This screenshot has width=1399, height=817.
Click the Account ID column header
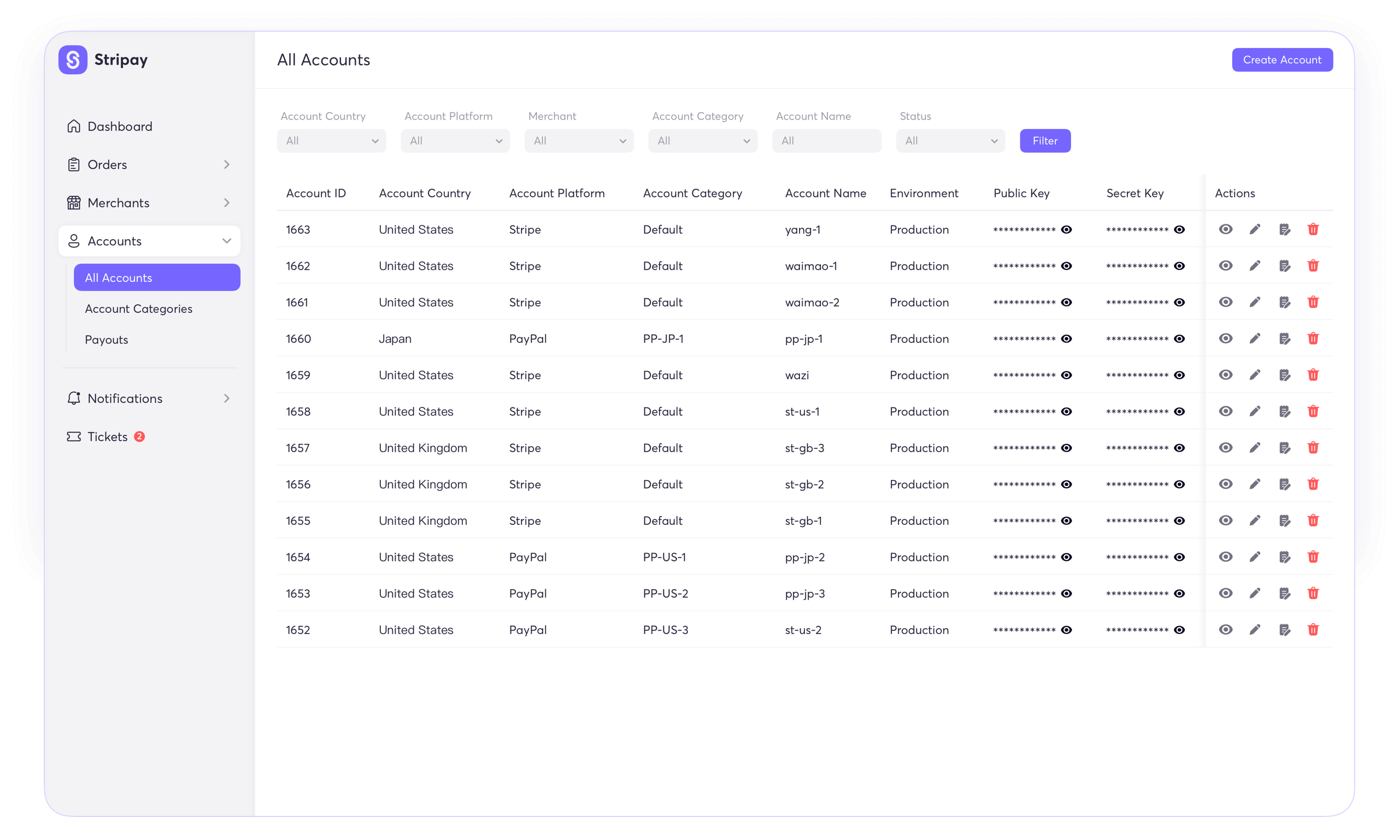[x=316, y=193]
